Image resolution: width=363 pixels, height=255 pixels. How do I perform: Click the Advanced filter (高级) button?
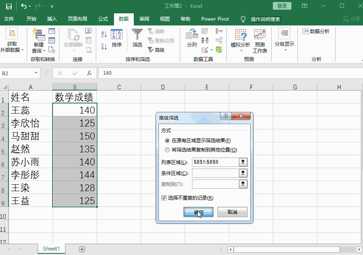click(156, 50)
